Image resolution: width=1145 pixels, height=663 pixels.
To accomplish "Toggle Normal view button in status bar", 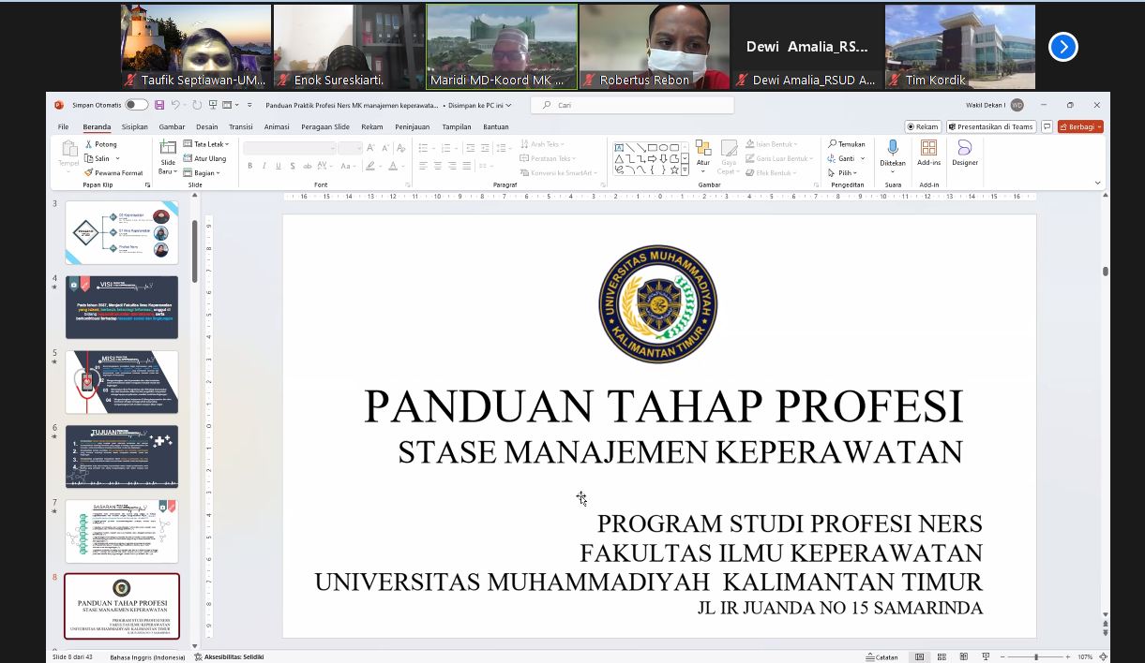I will click(x=919, y=657).
